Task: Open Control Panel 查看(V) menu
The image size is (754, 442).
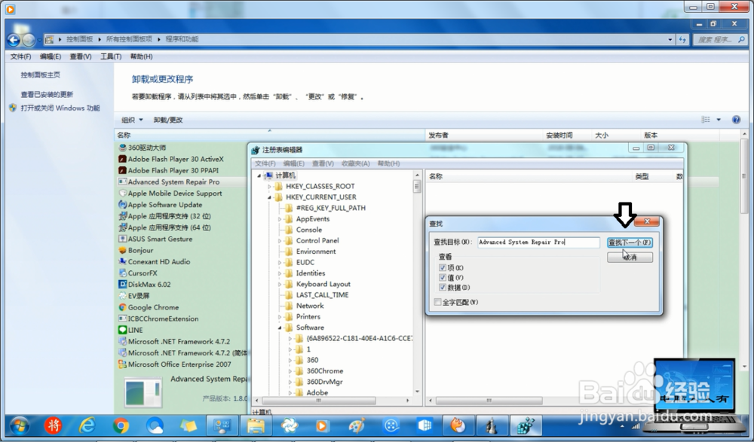Action: tap(81, 56)
